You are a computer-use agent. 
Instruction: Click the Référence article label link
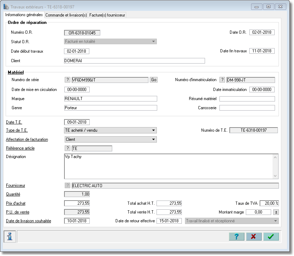coord(20,148)
